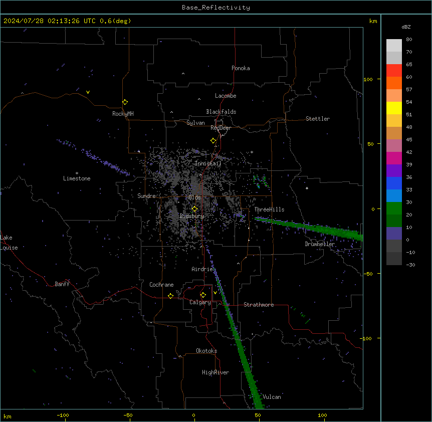Click the Ponoka city label
Screen dimensions: 432x422
(241, 68)
